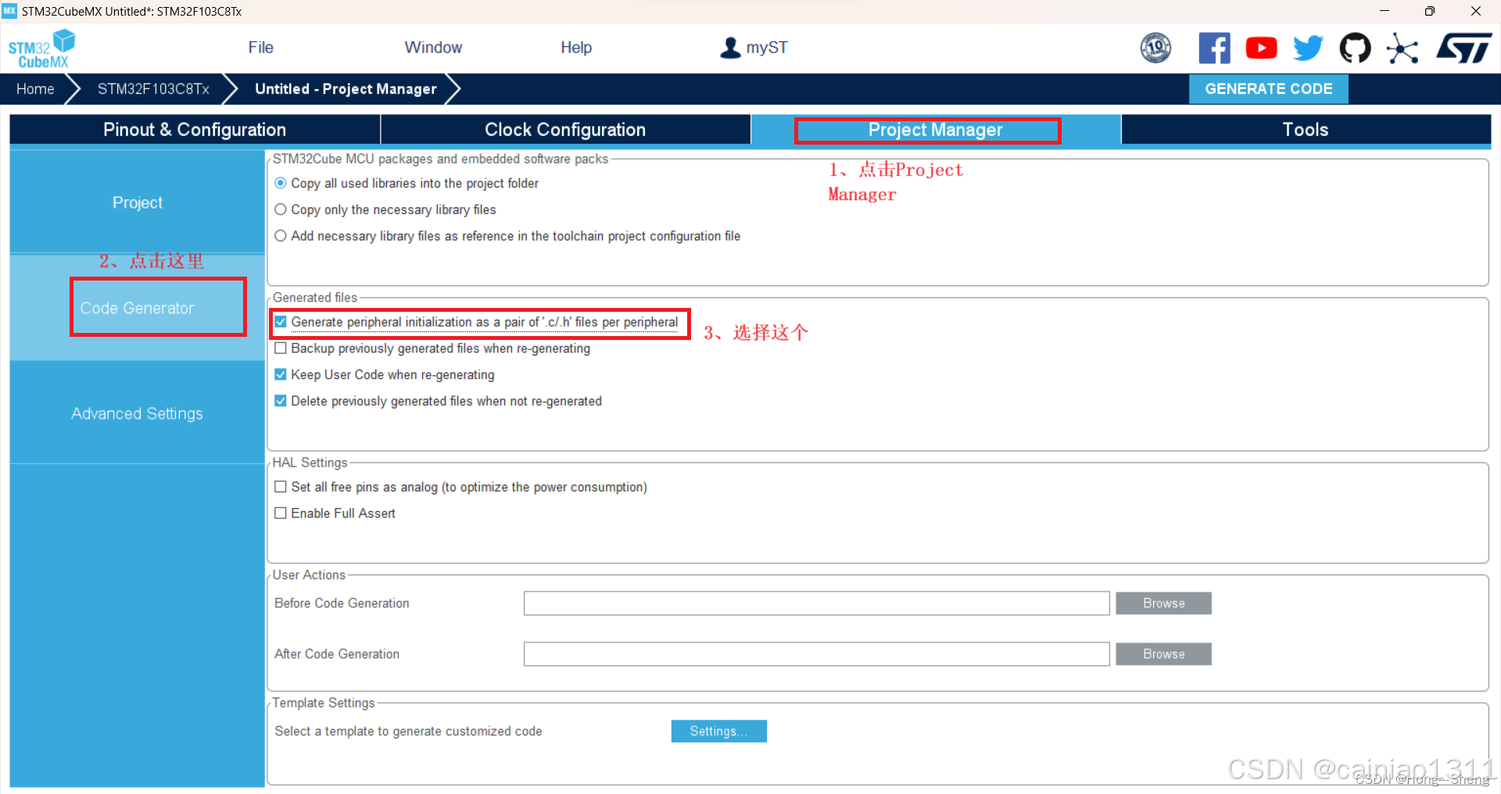Click the STM32CubeMX logo

41,48
